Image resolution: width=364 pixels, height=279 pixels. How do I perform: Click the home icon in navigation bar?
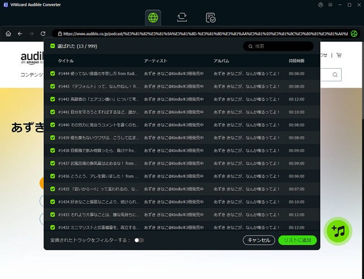(x=8, y=34)
